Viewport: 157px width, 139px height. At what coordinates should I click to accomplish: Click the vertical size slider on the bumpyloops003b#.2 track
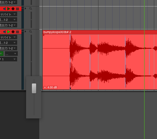[x=31, y=55]
